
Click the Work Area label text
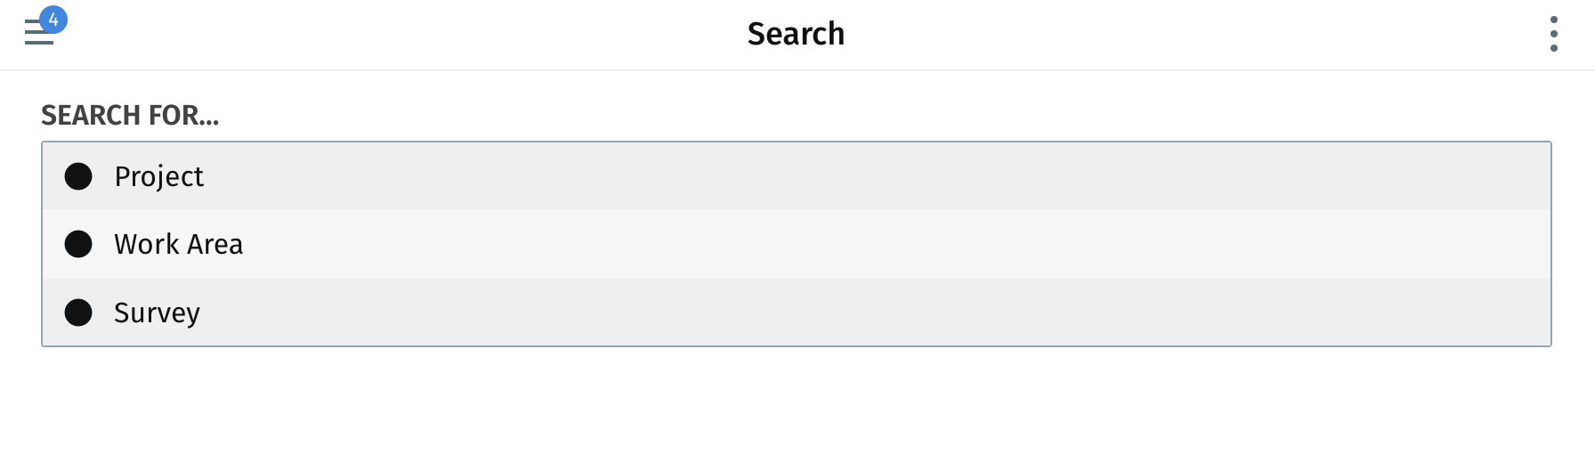click(178, 244)
